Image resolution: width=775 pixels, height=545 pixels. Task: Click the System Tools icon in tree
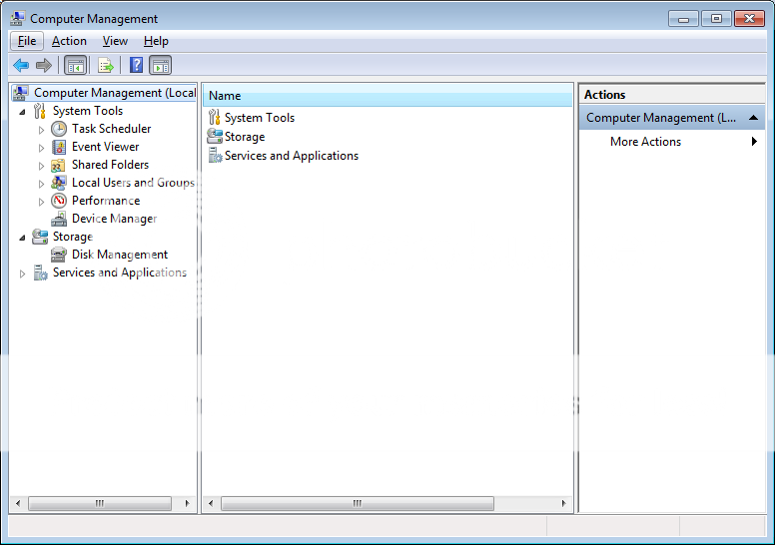tap(40, 111)
